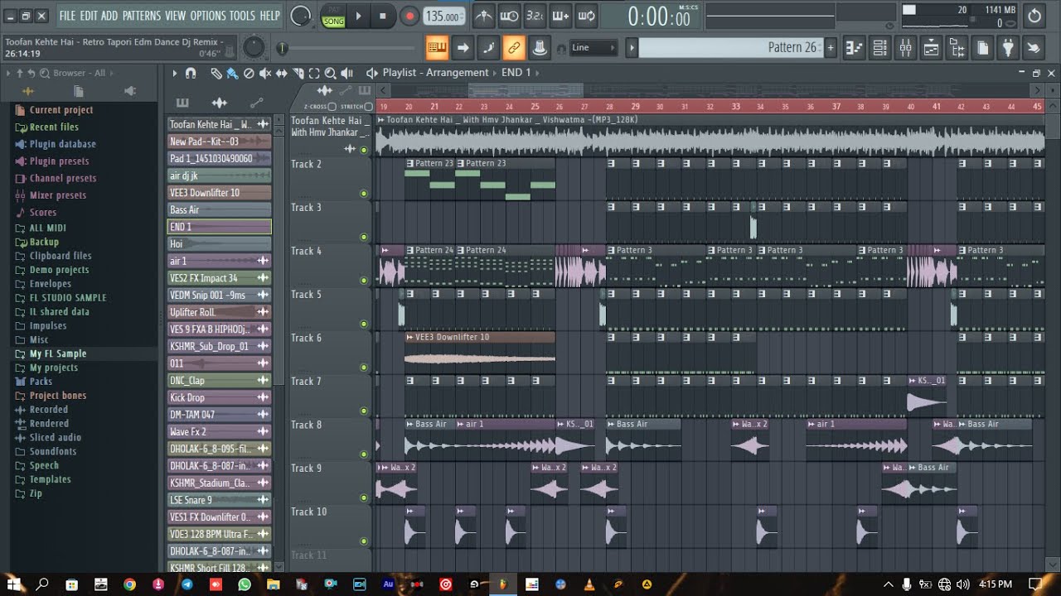This screenshot has width=1061, height=596.
Task: Open the Pattern 26 selector
Action: (729, 48)
